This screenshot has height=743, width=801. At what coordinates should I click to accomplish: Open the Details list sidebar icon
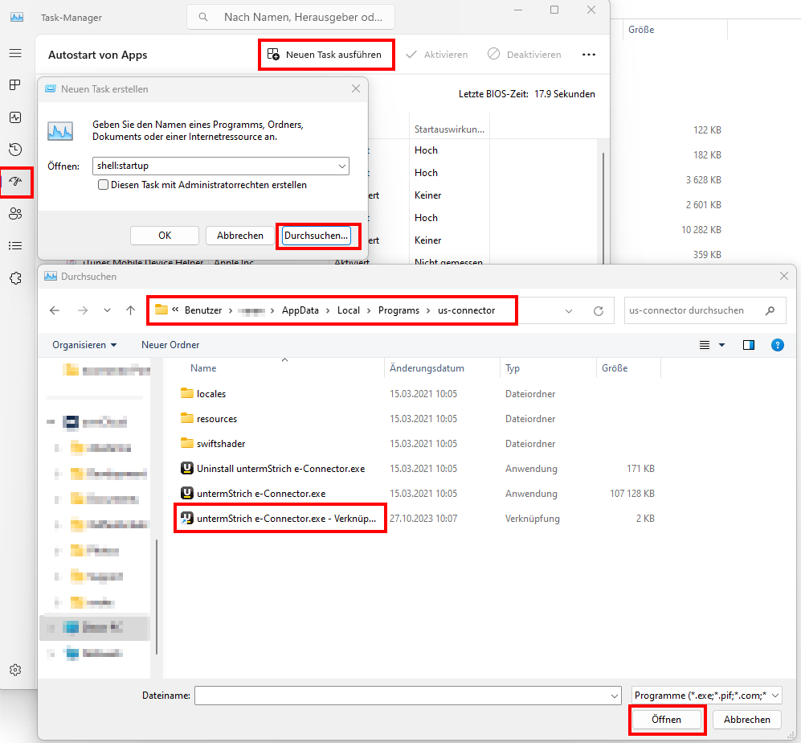[15, 246]
